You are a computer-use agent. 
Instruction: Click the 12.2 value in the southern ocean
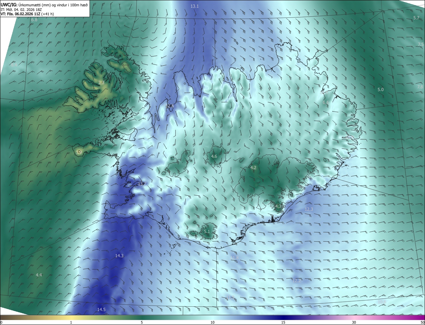(297, 281)
